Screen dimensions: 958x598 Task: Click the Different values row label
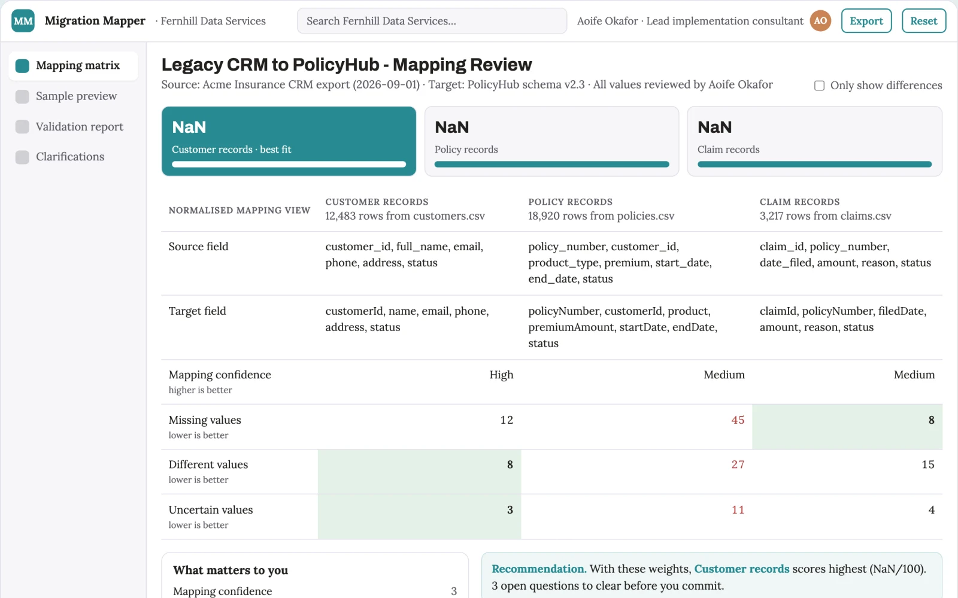click(x=208, y=465)
